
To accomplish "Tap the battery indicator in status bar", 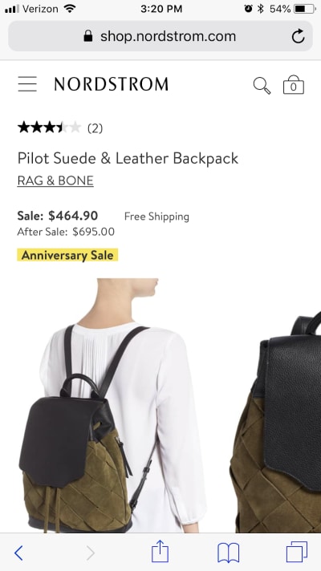I will pyautogui.click(x=305, y=9).
